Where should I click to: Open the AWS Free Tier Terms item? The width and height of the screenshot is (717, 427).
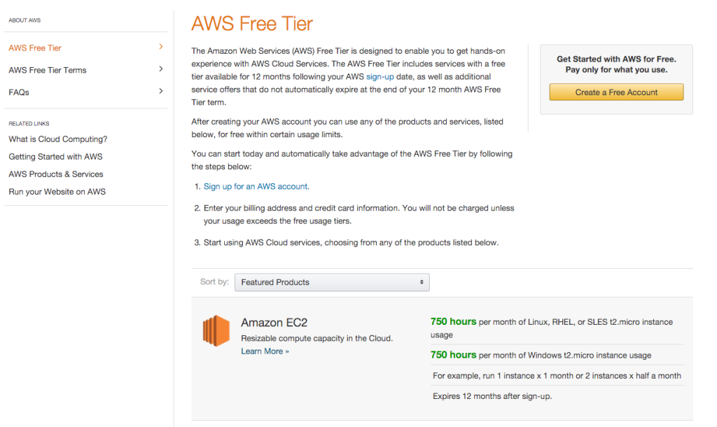48,70
